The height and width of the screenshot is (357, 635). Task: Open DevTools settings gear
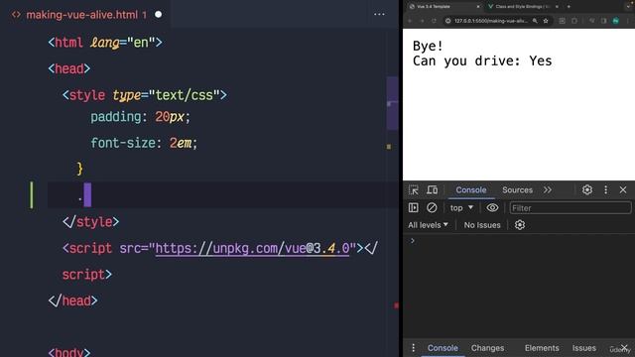pyautogui.click(x=587, y=189)
